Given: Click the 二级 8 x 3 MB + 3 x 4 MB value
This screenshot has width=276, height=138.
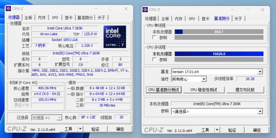Looking at the screenshot, I should (107, 99).
